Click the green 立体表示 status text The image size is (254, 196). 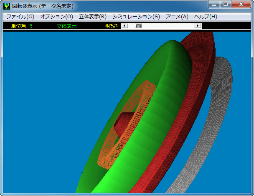66,26
